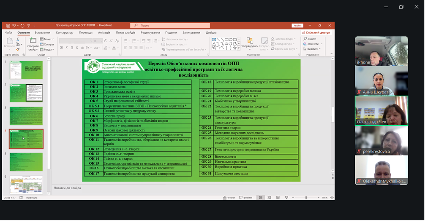Open the Розділ section dropdown
This screenshot has height=222, width=425.
click(x=48, y=49)
